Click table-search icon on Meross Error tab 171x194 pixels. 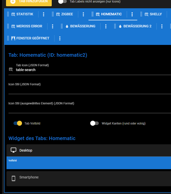pyautogui.click(x=13, y=26)
